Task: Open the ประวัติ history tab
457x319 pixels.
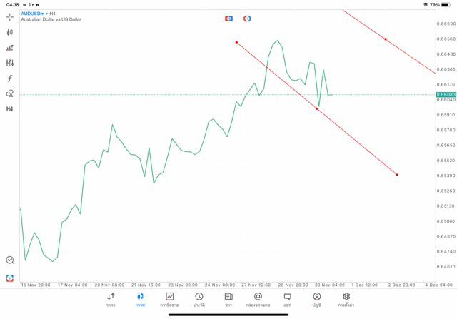Action: [199, 300]
